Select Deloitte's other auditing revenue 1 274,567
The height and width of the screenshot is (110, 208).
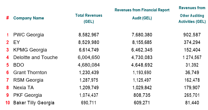pyautogui.click(x=192, y=57)
